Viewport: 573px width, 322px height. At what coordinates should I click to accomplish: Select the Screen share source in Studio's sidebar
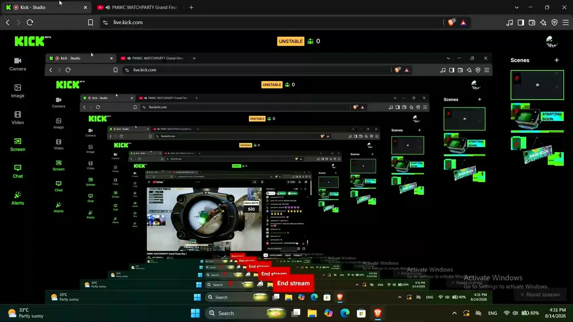point(17,145)
